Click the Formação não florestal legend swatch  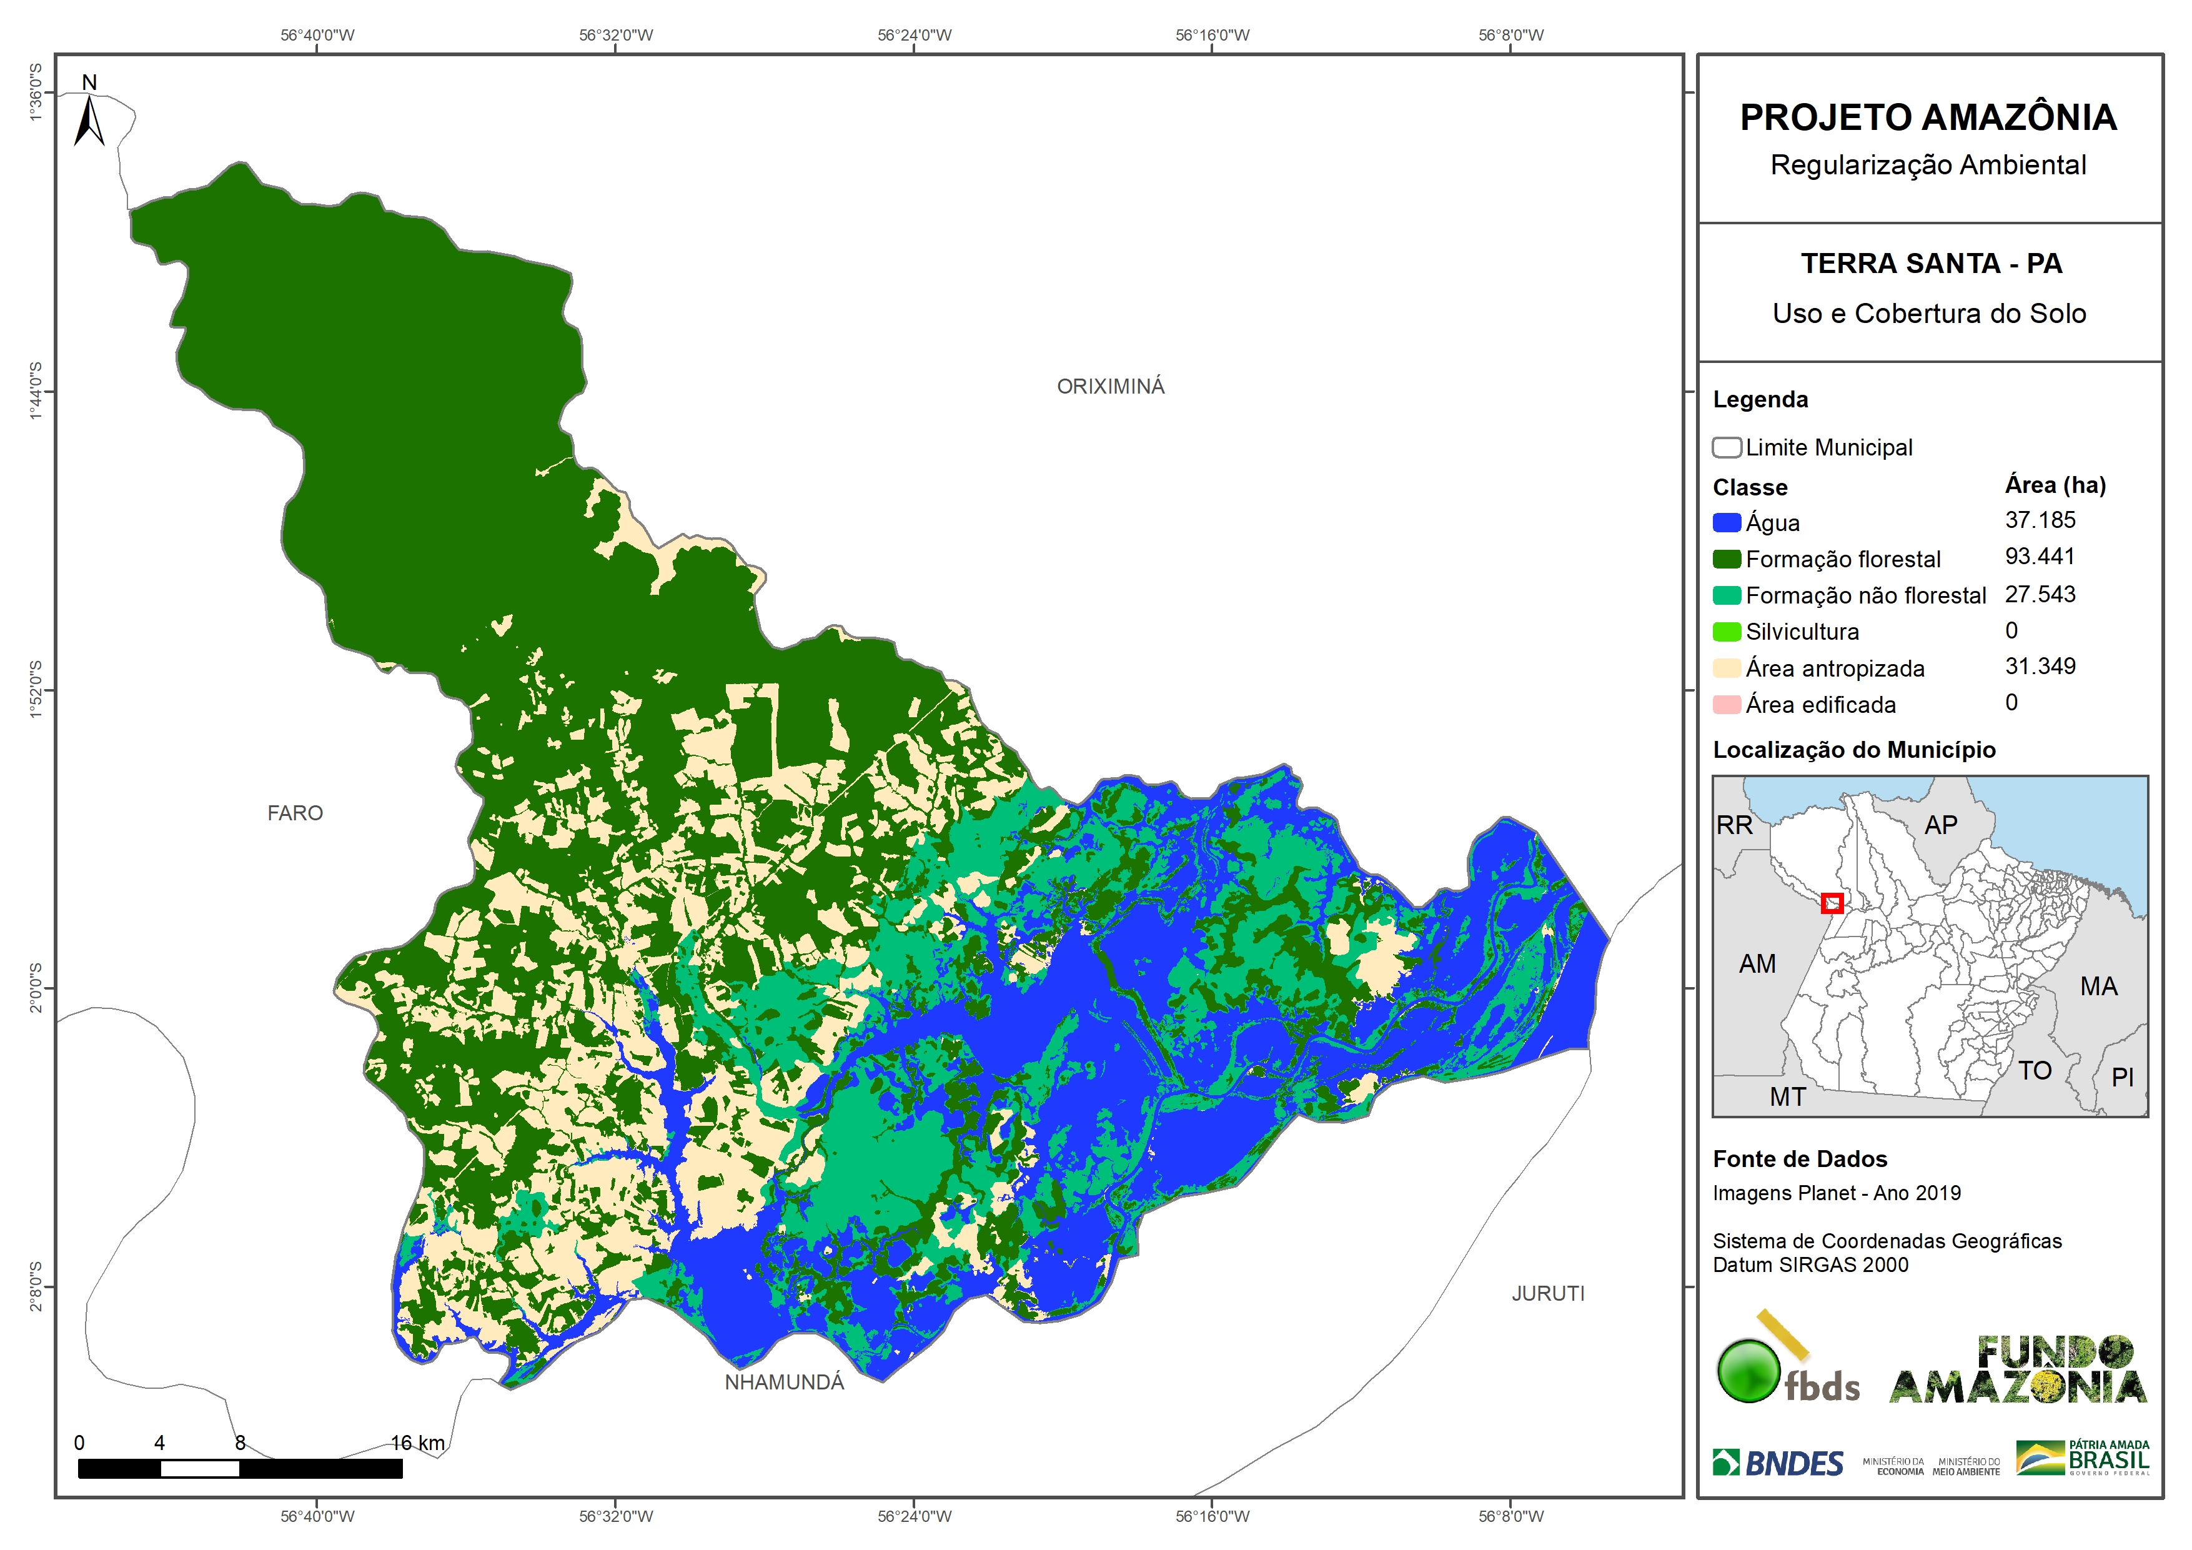click(x=1726, y=595)
